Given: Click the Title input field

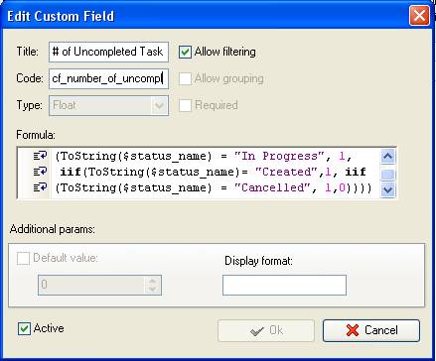Looking at the screenshot, I should pos(108,52).
